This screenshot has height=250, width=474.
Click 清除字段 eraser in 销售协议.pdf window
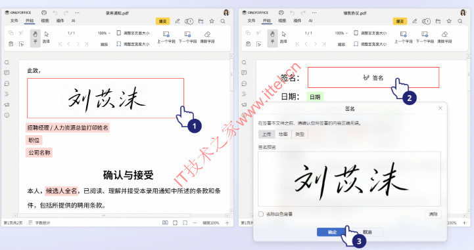tap(444, 37)
